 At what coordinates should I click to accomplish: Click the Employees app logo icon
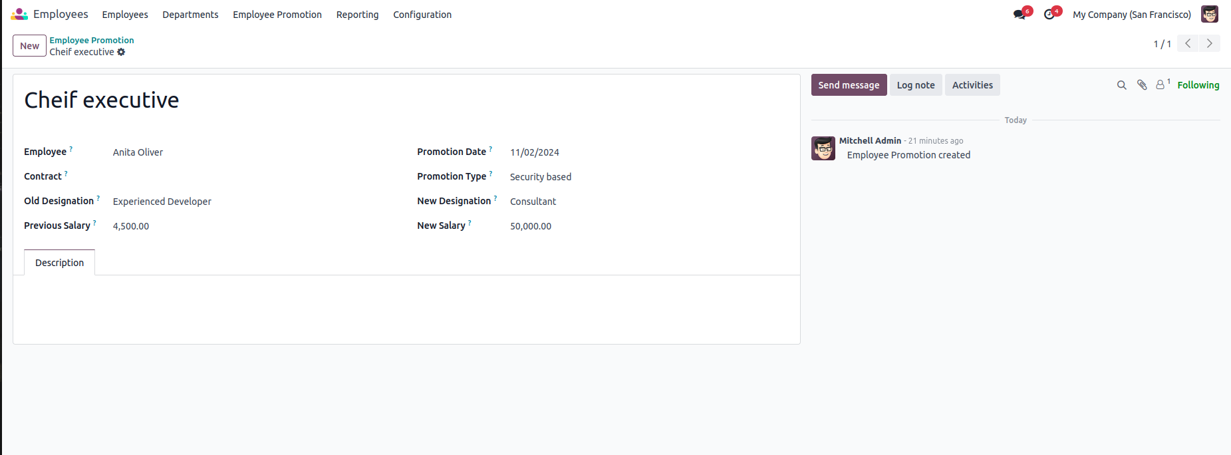click(19, 14)
